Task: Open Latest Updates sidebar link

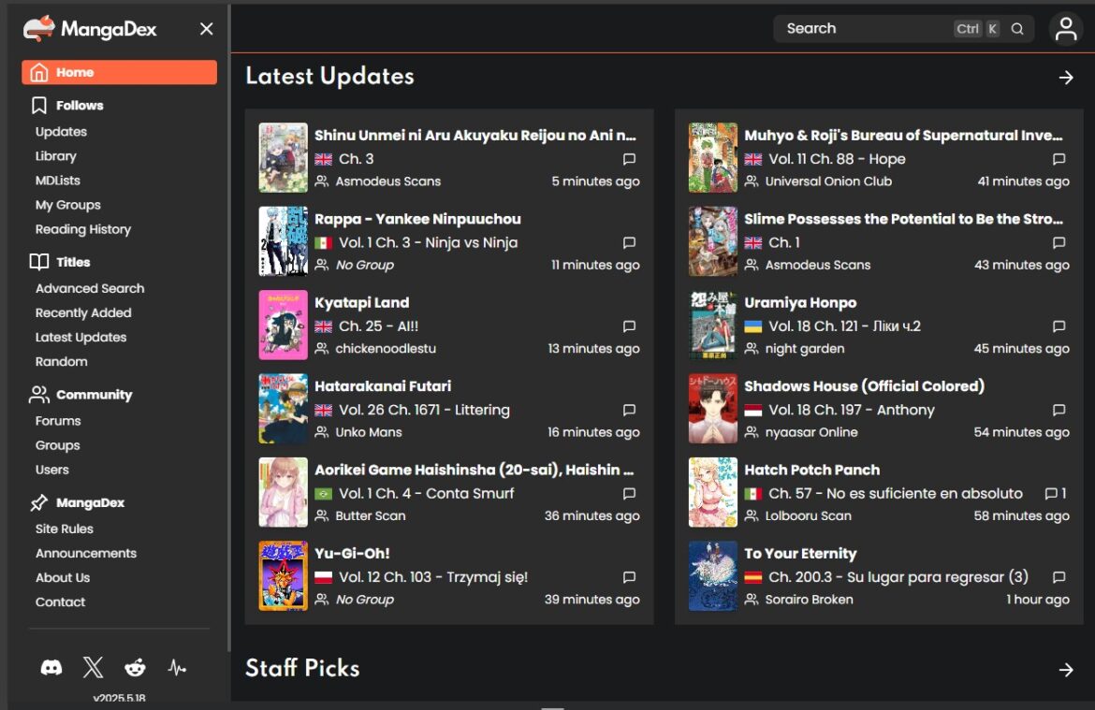Action: click(x=81, y=337)
